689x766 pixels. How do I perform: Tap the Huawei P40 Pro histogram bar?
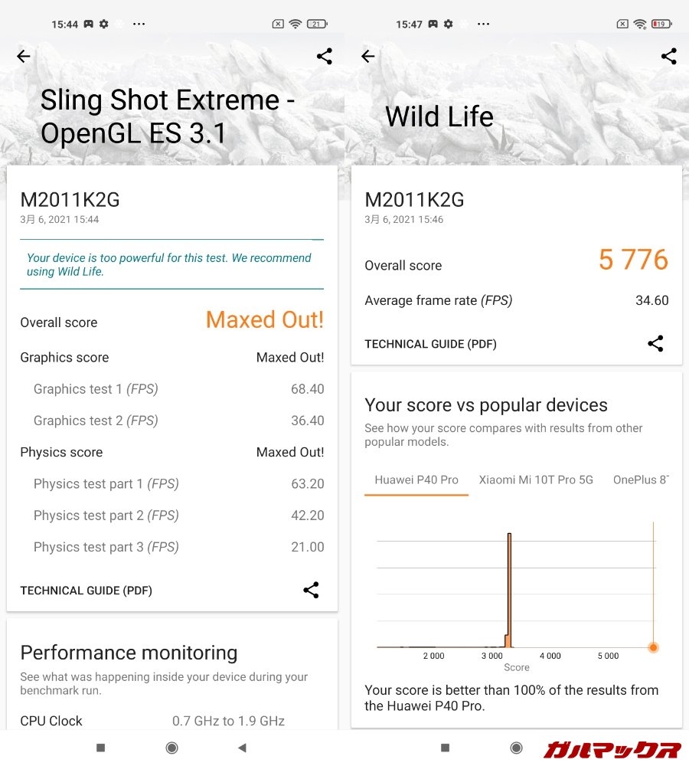coord(509,590)
